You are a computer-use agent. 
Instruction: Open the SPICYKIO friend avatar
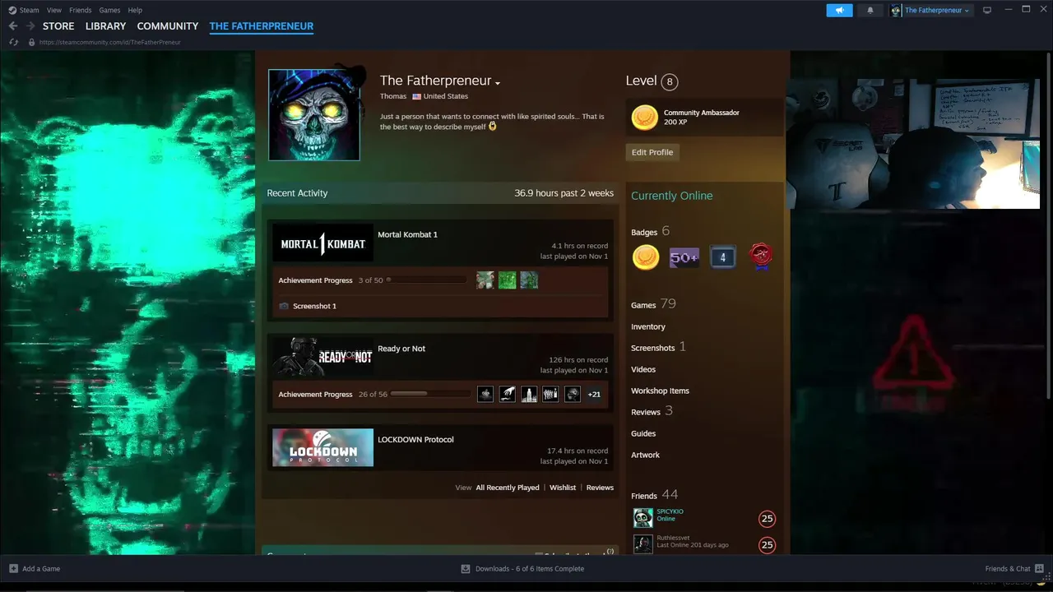[x=642, y=517]
